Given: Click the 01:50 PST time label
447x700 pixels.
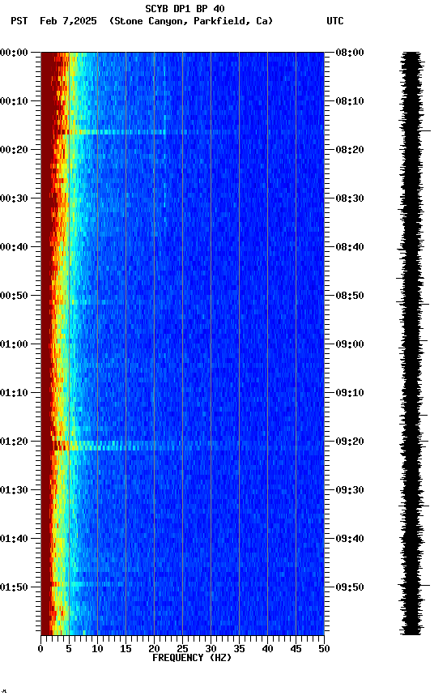Looking at the screenshot, I should (x=14, y=587).
